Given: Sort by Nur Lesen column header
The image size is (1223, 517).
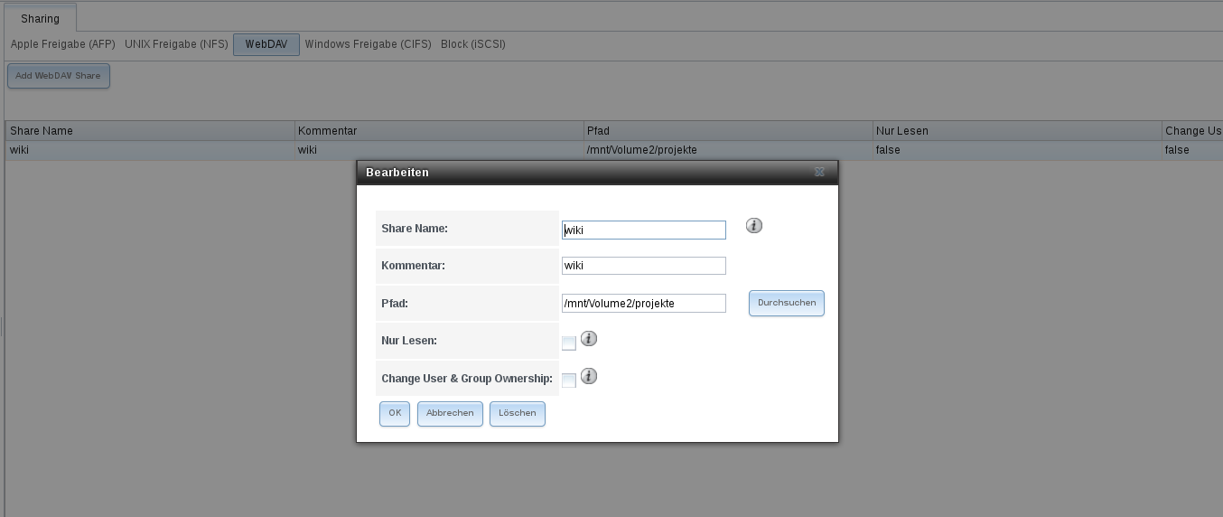Looking at the screenshot, I should (x=1017, y=131).
